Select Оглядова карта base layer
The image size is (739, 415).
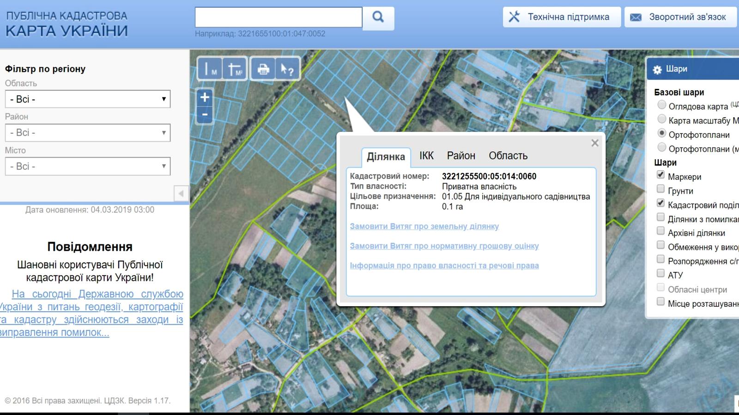[x=662, y=105]
